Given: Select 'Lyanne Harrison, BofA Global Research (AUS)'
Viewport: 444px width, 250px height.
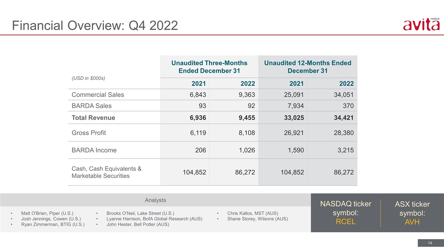Looking at the screenshot, I should [x=154, y=219].
